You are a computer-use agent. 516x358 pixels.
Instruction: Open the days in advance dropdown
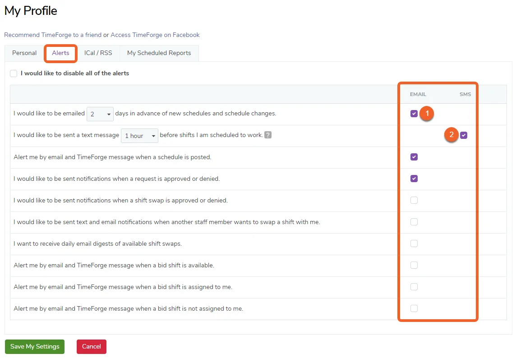point(100,114)
